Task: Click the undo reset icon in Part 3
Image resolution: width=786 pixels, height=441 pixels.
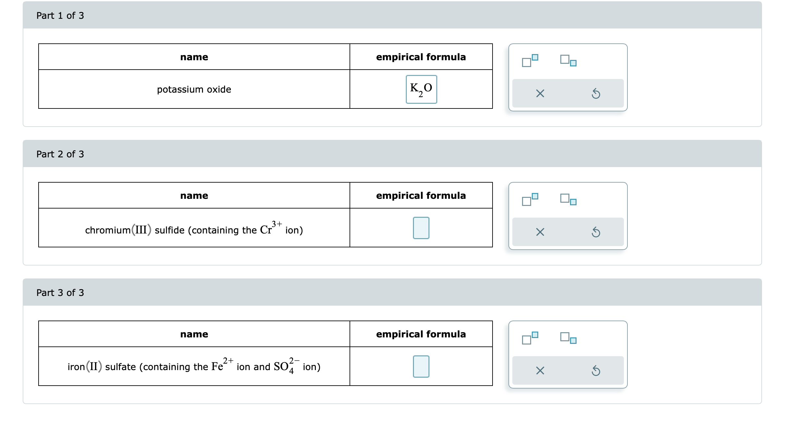Action: click(596, 370)
